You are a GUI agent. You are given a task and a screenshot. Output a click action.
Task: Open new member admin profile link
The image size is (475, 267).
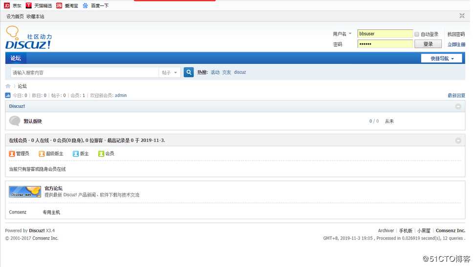[x=121, y=95]
